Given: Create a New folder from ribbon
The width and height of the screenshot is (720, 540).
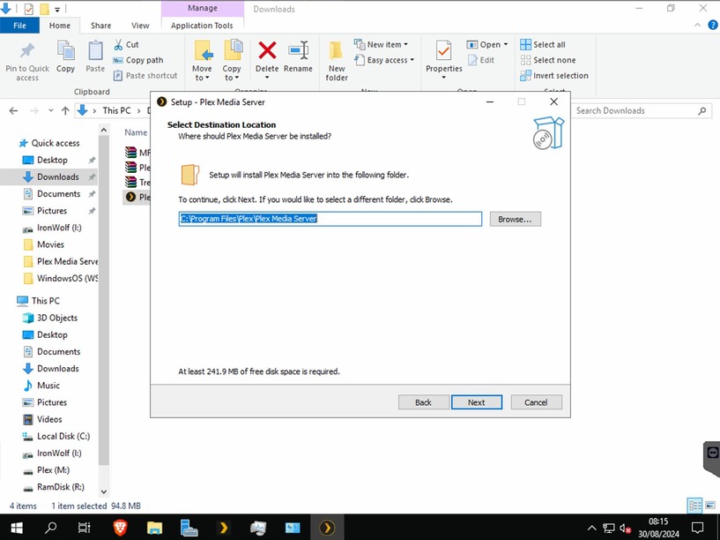Looking at the screenshot, I should pos(336,61).
